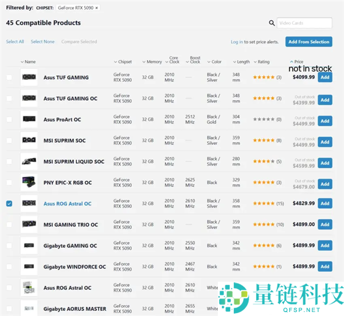Sort table by Boost Clock column
This screenshot has width=344, height=316.
tap(193, 60)
